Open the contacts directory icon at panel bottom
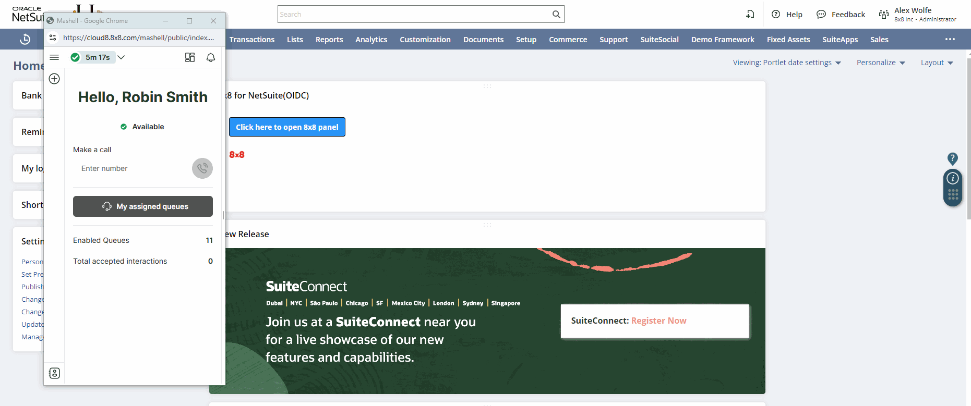971x406 pixels. [x=54, y=373]
